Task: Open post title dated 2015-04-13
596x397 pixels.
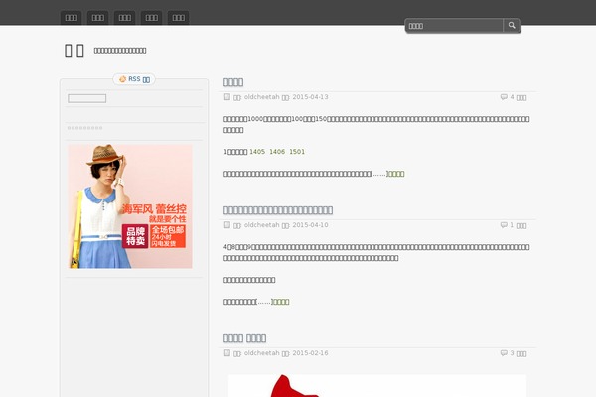Action: 233,82
